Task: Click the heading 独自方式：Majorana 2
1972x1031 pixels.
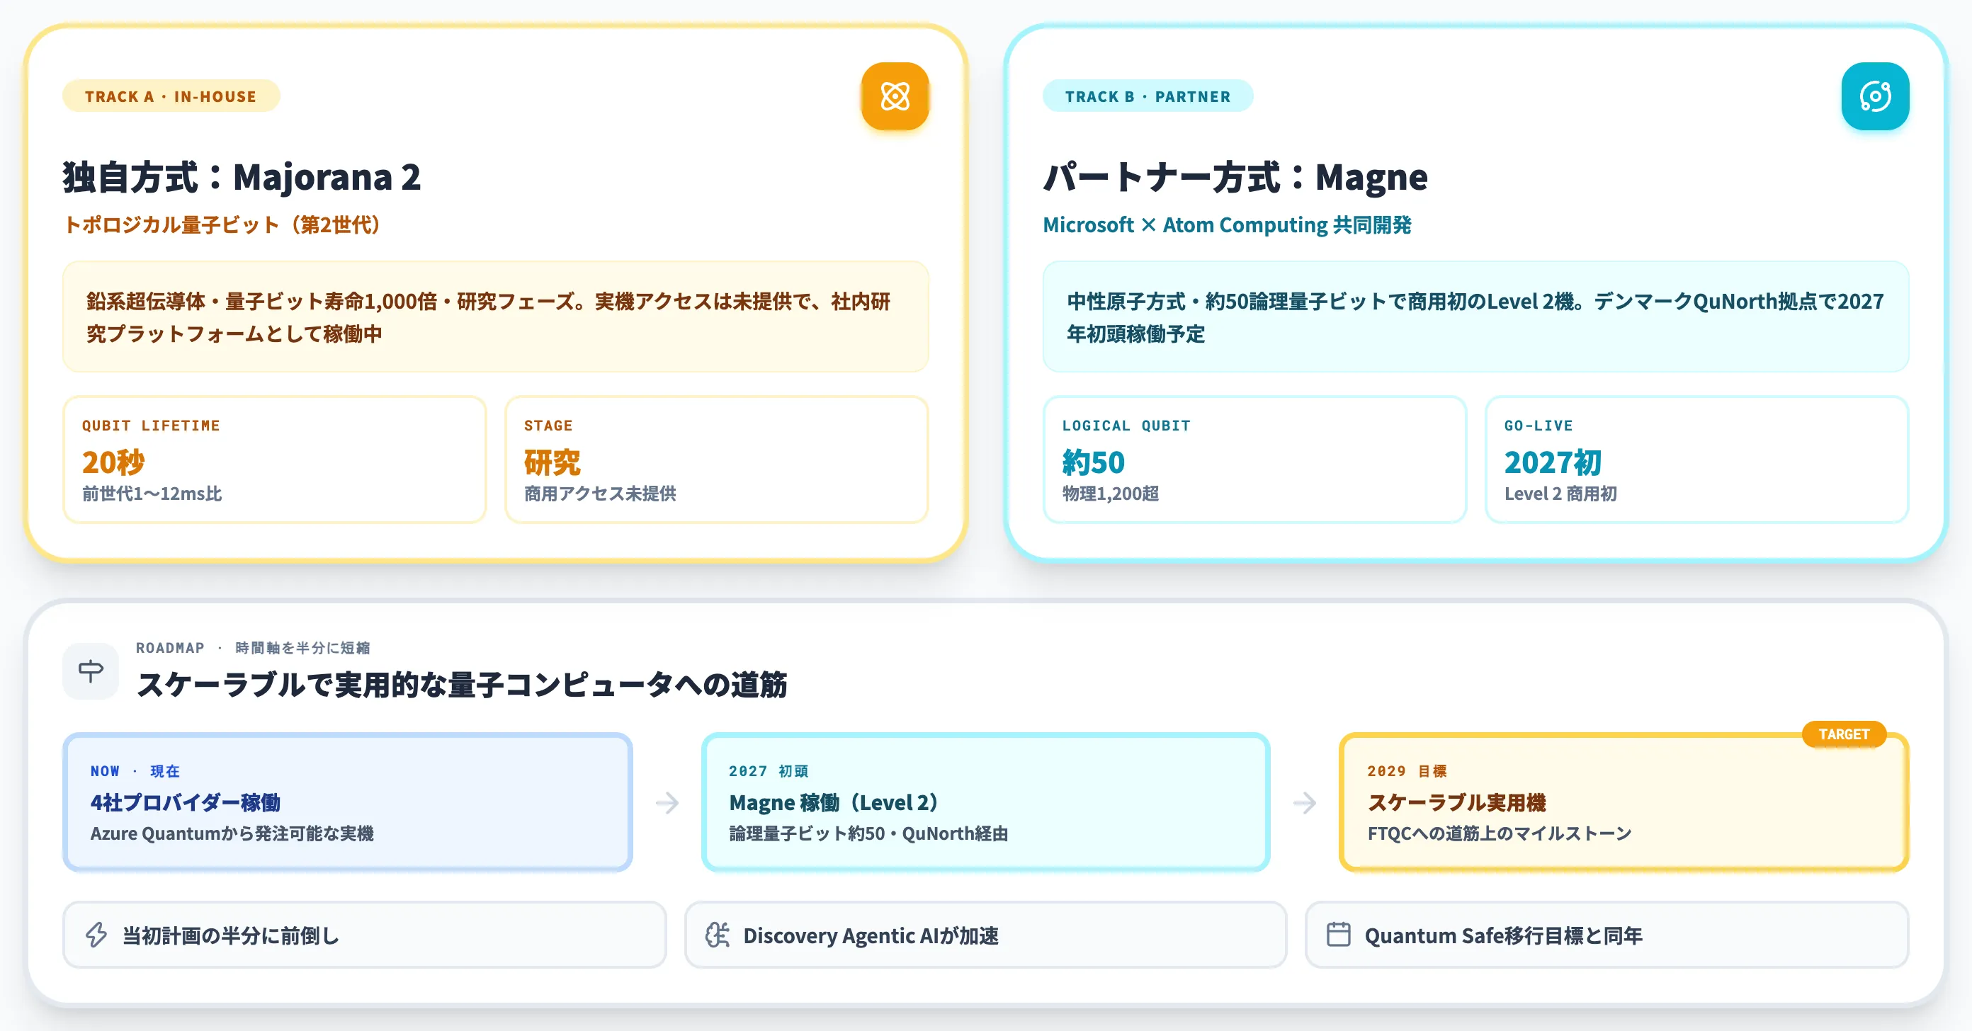Action: click(x=242, y=177)
